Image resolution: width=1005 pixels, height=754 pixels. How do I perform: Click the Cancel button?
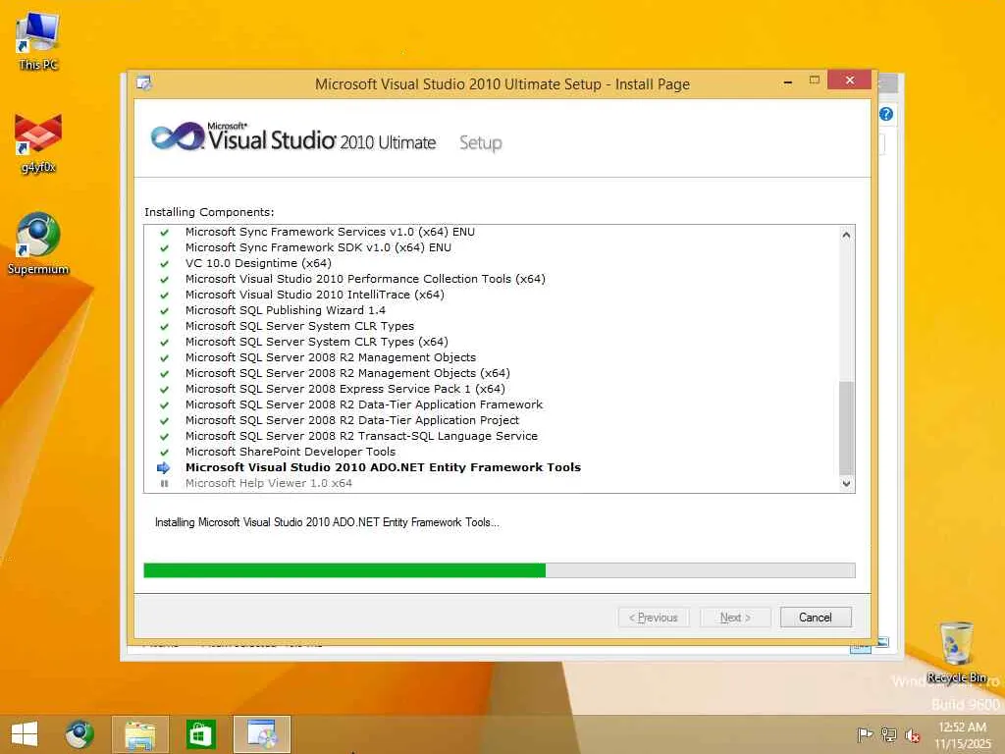tap(816, 618)
